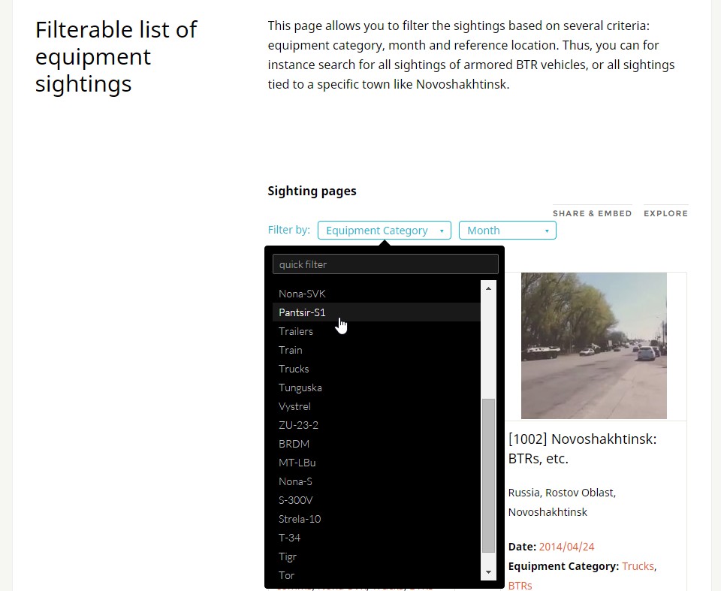Open the Share & Embed link
This screenshot has width=721, height=591.
tap(593, 213)
